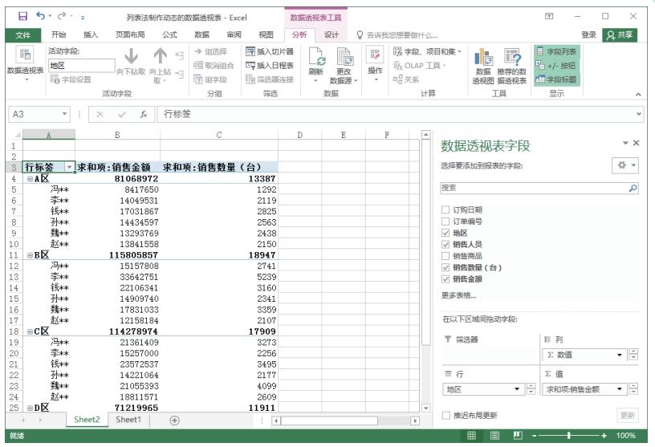Click the Drill Down (向下钻取) arrow

(131, 56)
